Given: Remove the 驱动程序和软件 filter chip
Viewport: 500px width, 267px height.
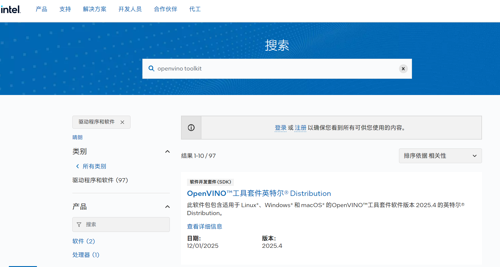Looking at the screenshot, I should tap(122, 122).
